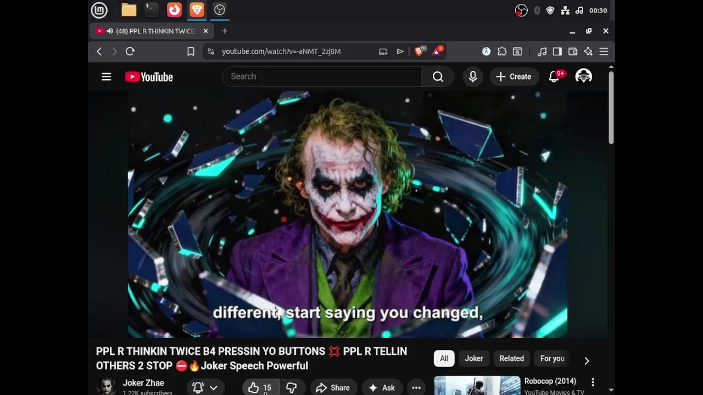Image resolution: width=703 pixels, height=395 pixels.
Task: Go back to the previous page
Action: pos(99,52)
